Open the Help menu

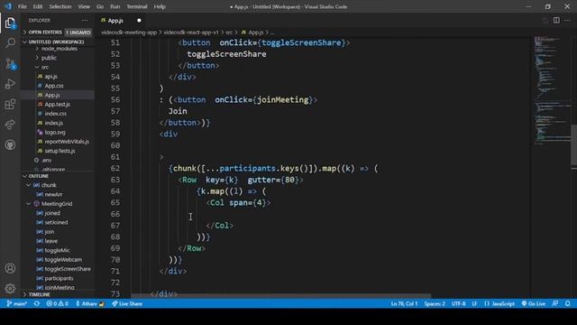click(160, 6)
